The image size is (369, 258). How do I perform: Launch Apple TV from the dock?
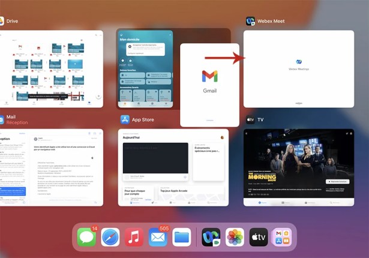pyautogui.click(x=259, y=237)
